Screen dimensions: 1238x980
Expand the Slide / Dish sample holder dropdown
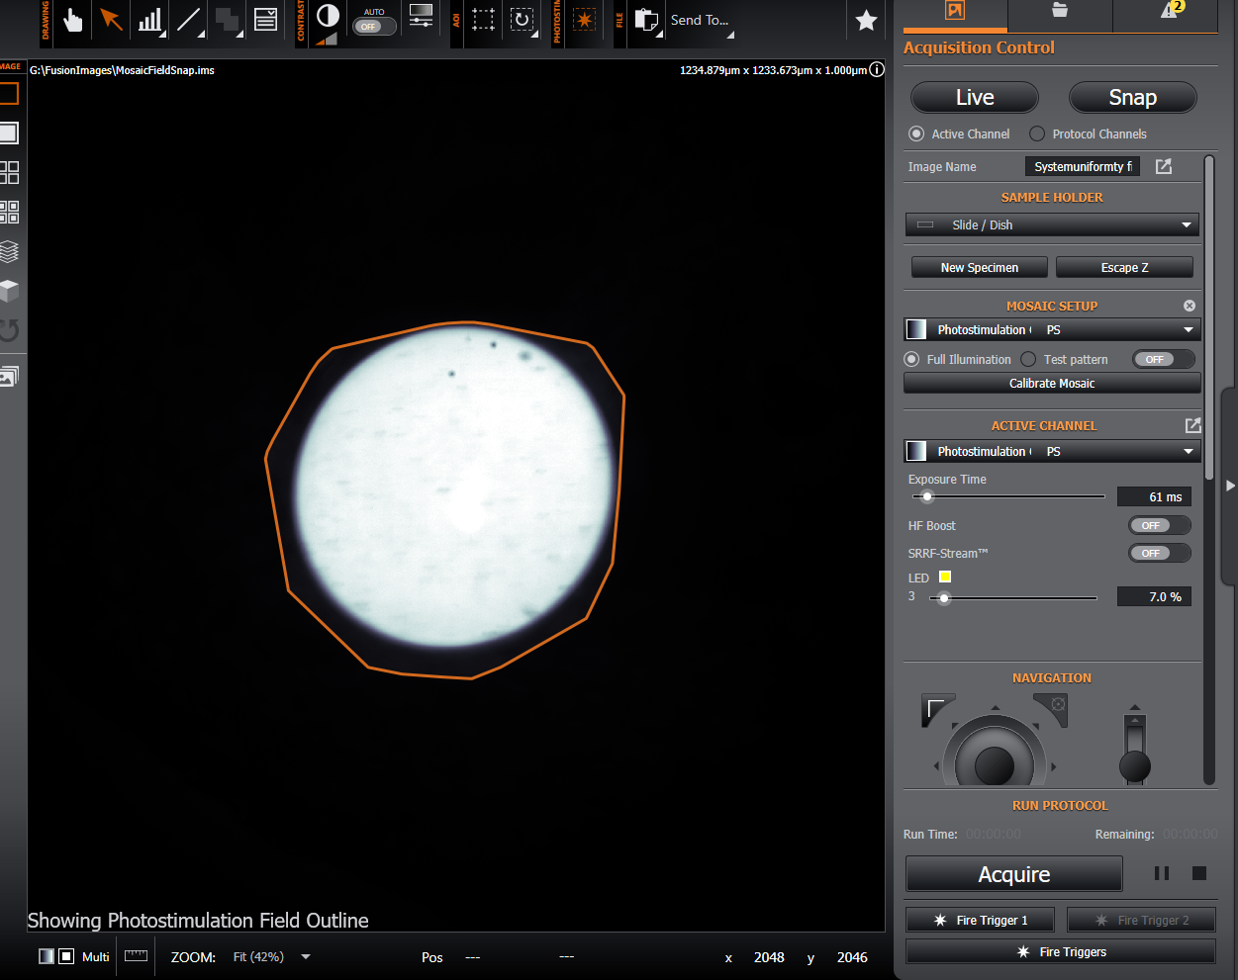1051,225
